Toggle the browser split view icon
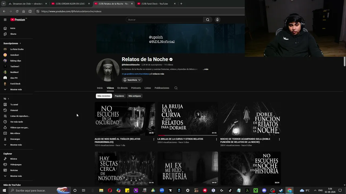This screenshot has width=346, height=194. click(x=30, y=11)
